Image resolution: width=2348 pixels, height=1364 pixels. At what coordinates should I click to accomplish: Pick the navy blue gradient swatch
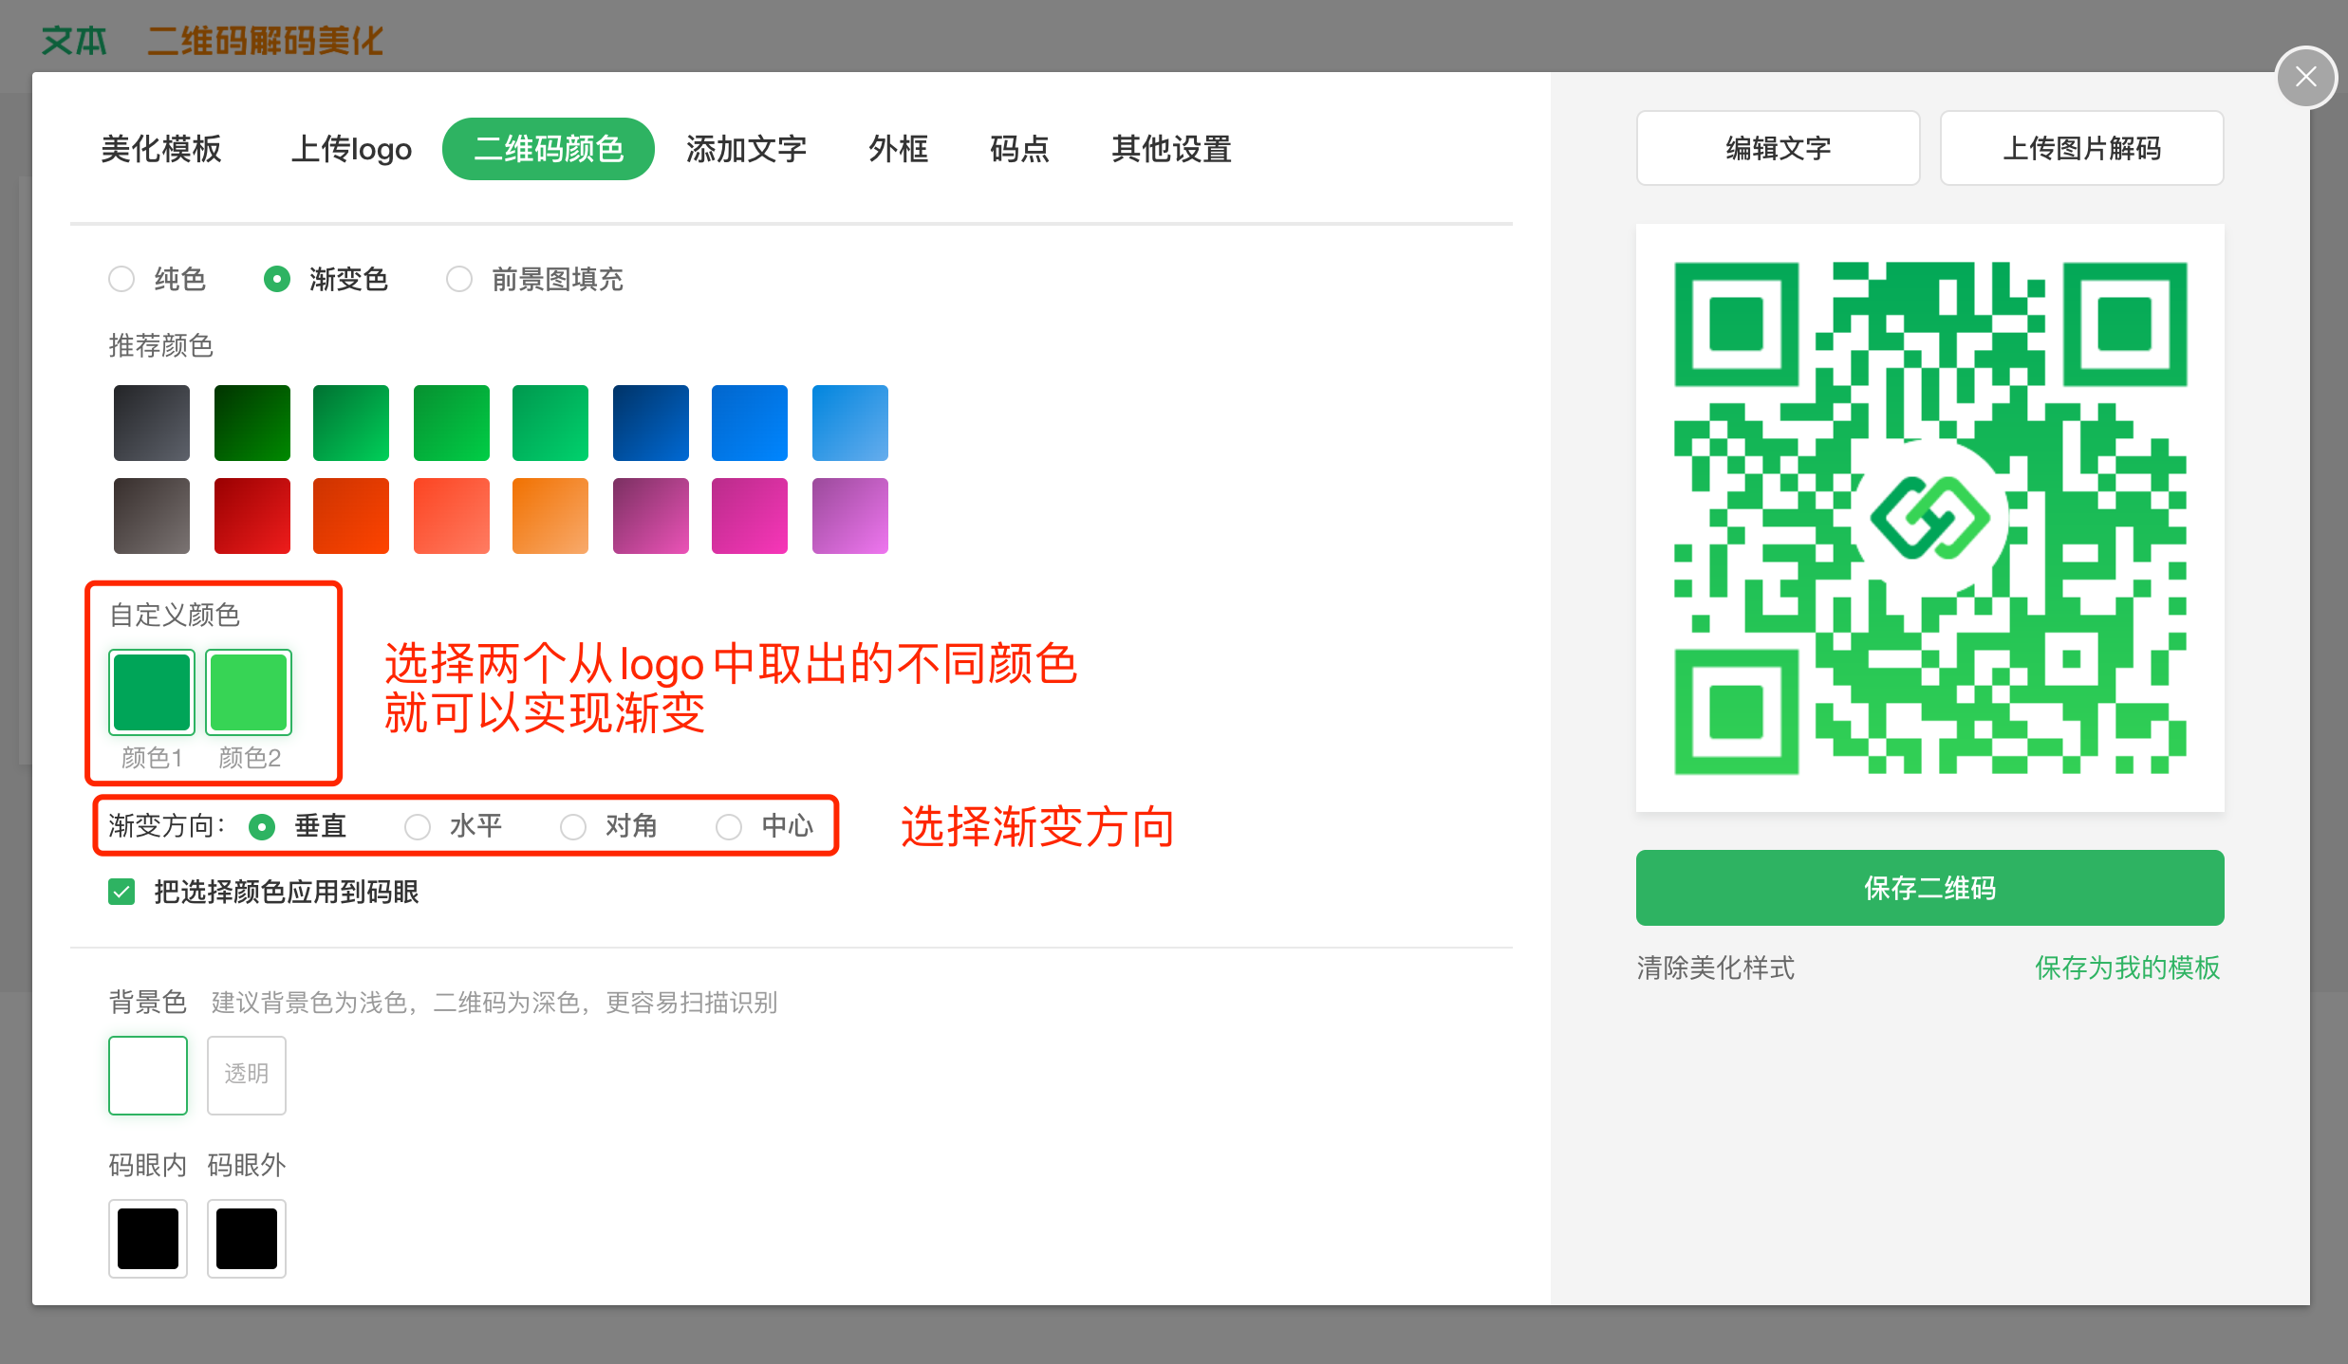tap(651, 423)
